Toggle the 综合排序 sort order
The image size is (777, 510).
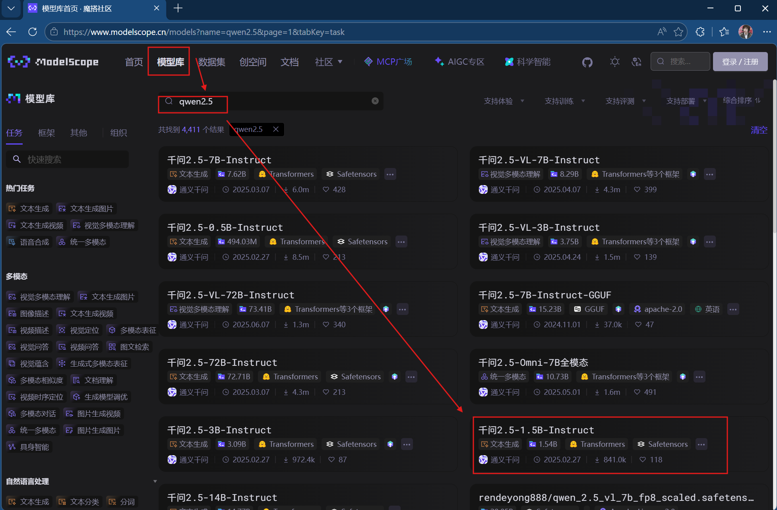(x=741, y=100)
